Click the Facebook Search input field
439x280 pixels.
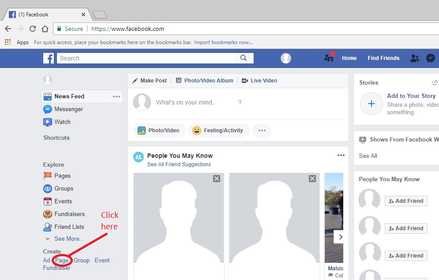click(x=145, y=58)
